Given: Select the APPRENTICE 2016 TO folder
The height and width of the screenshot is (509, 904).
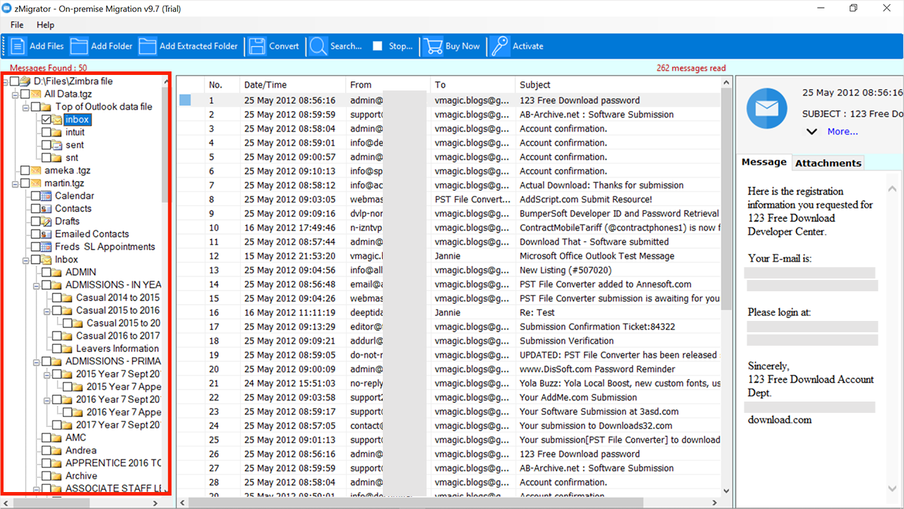Looking at the screenshot, I should pos(113,463).
